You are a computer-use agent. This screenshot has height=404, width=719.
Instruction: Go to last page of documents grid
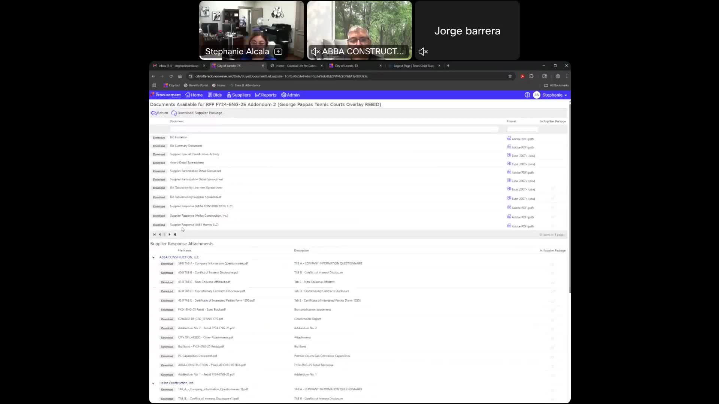(175, 235)
